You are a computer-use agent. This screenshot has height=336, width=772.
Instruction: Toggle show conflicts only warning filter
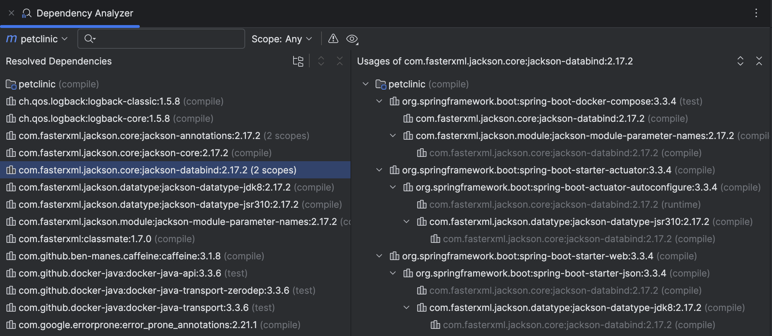(x=333, y=39)
